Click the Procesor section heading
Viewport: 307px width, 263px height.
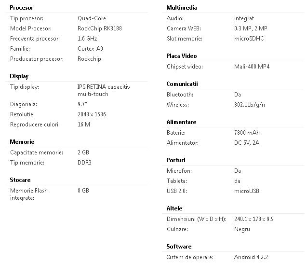22,8
